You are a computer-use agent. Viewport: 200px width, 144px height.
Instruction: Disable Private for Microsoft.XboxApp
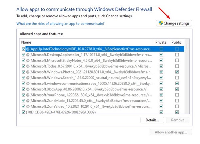point(161,89)
